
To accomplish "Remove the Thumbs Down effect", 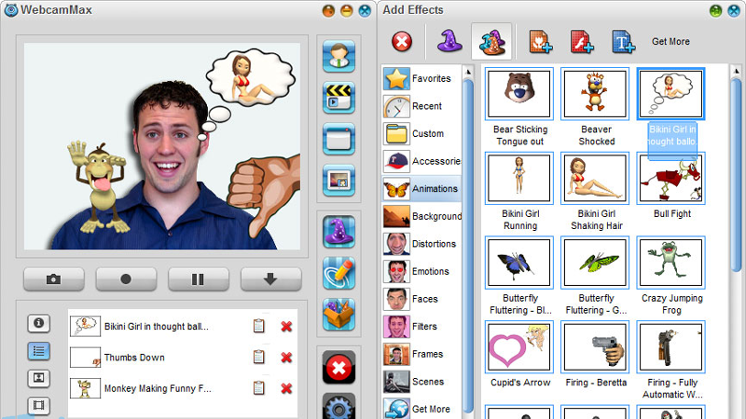I will coord(286,358).
